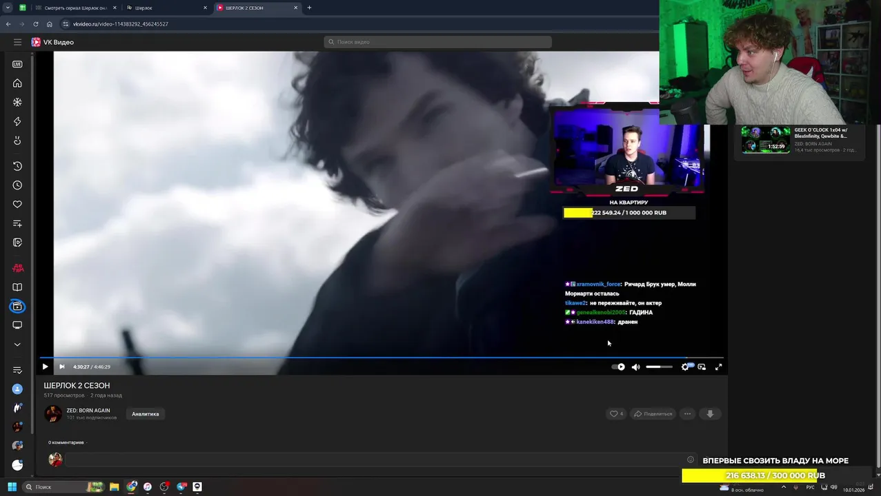This screenshot has height=496, width=881.
Task: Go back in browser
Action: [8, 24]
